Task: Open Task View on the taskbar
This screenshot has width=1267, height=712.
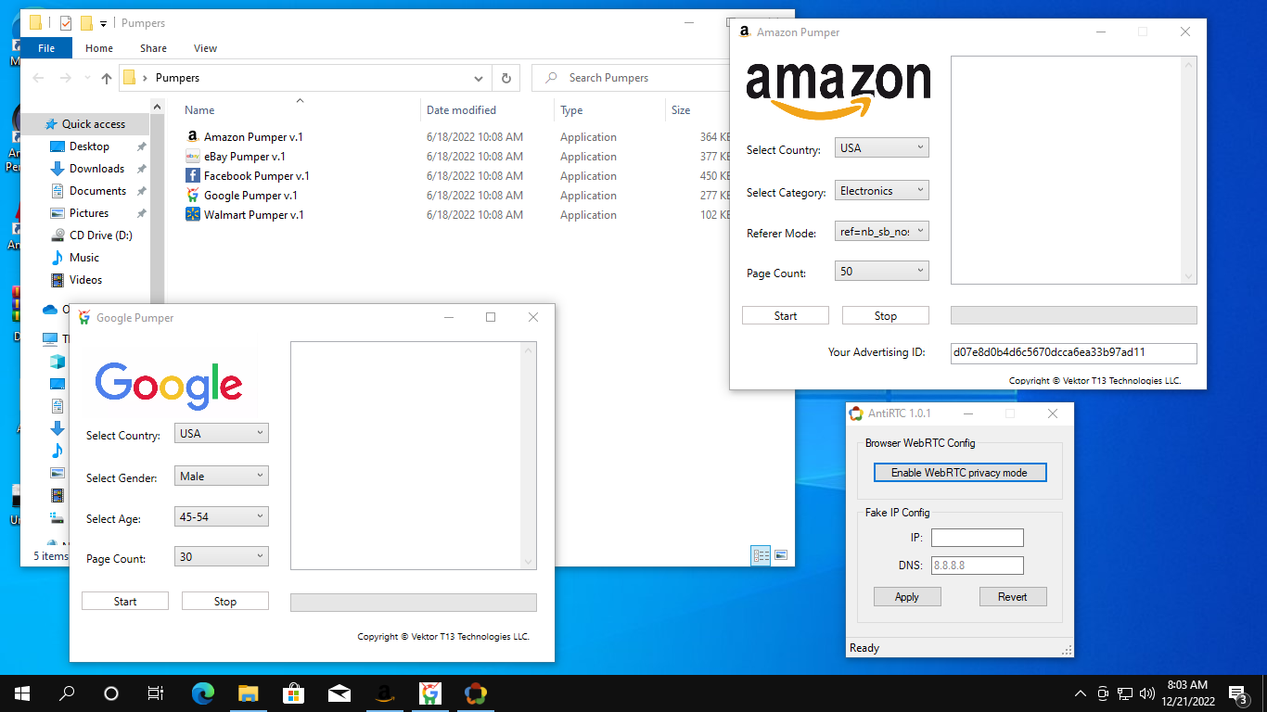Action: pyautogui.click(x=156, y=693)
